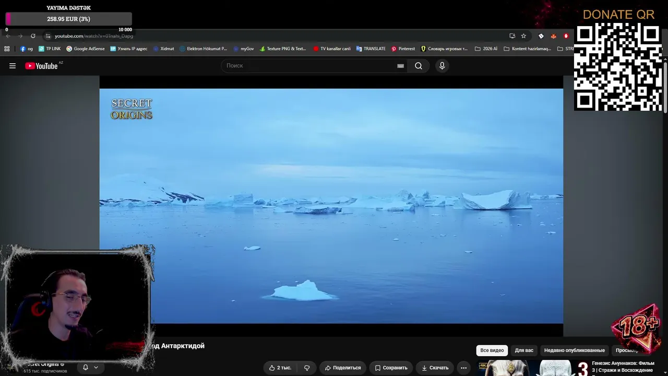Open the myGov bookmark

243,49
